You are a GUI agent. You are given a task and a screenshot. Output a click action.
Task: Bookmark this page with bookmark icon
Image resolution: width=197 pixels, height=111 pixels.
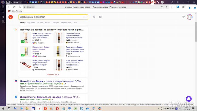(x=166, y=7)
